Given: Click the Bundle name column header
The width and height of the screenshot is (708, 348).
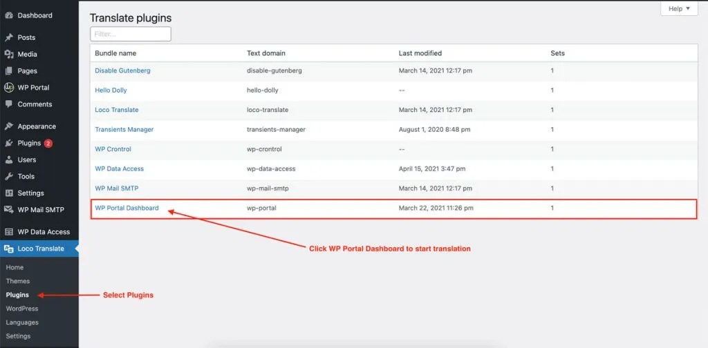Looking at the screenshot, I should [x=115, y=53].
